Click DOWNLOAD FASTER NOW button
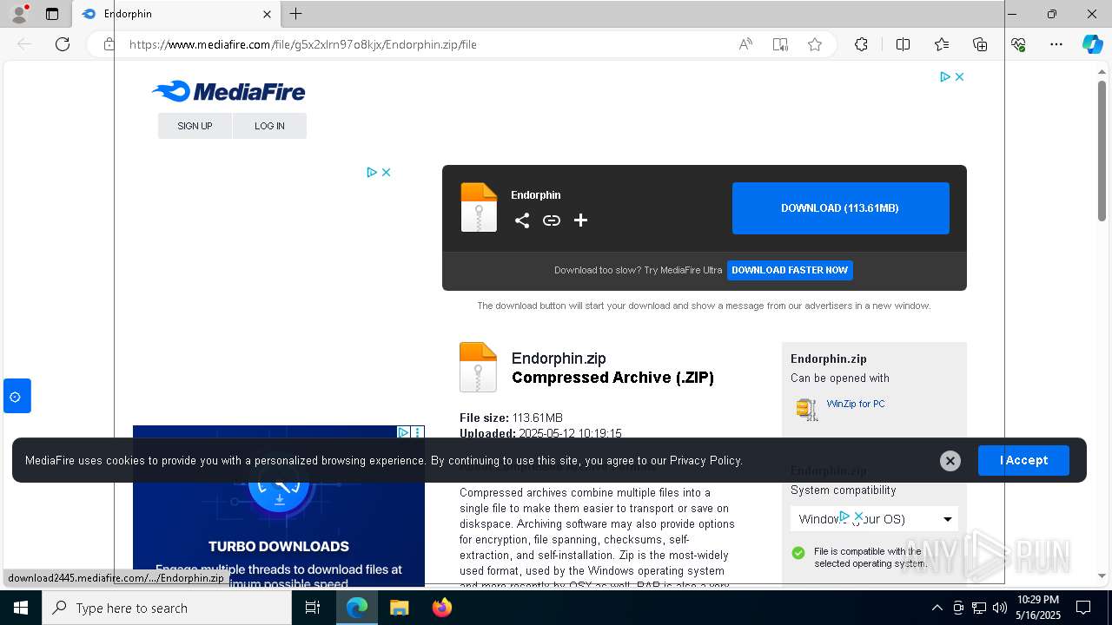The height and width of the screenshot is (625, 1112). click(790, 270)
